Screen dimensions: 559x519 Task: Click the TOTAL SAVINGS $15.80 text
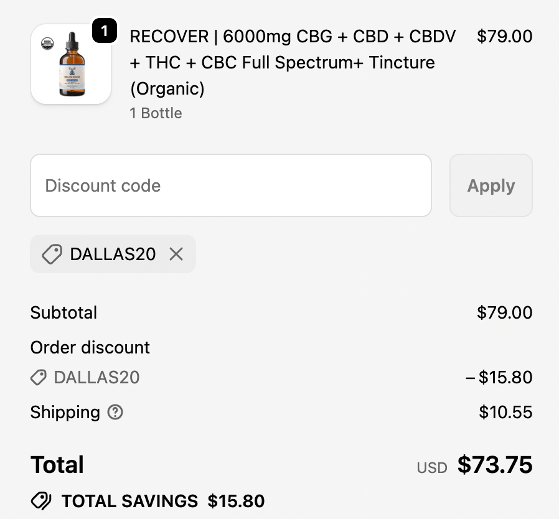pos(162,501)
